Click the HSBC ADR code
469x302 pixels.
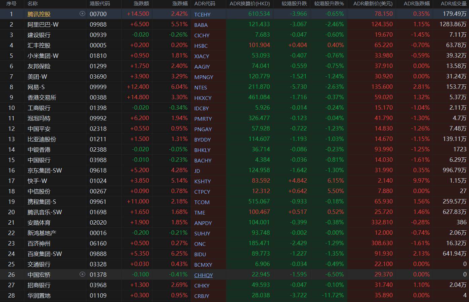(201, 46)
